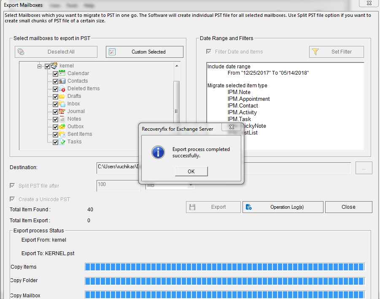Select the Calendar folder icon

(x=62, y=73)
